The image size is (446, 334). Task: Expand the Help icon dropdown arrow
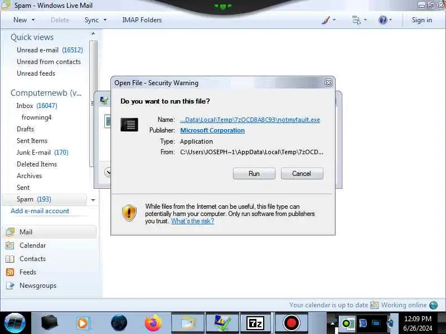point(391,20)
